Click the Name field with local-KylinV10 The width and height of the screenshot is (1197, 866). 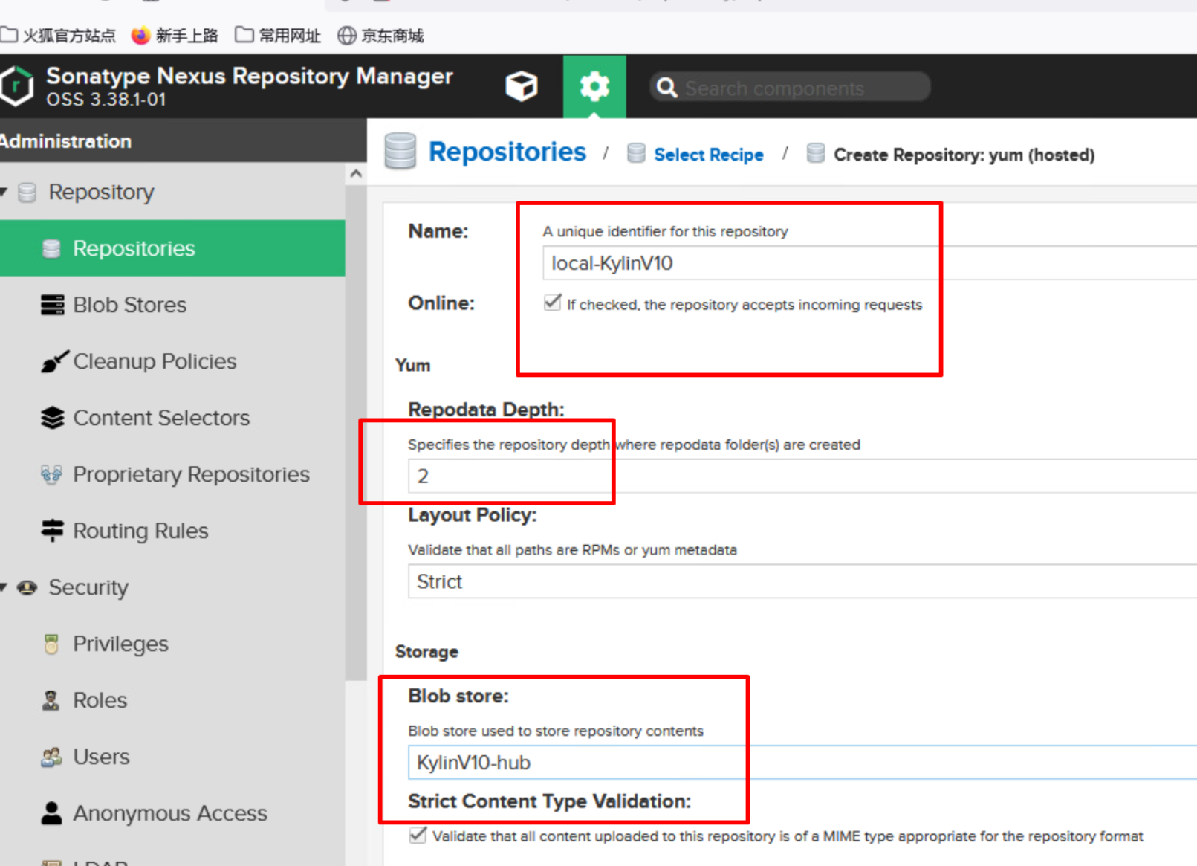click(869, 263)
